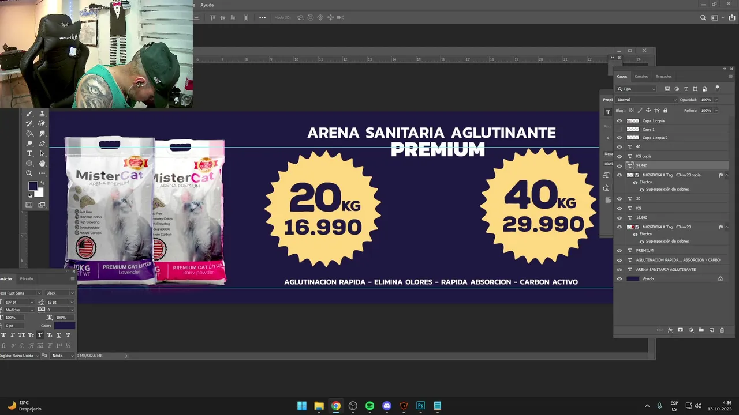Lock all with padlock icon in Bloq row

pyautogui.click(x=665, y=111)
